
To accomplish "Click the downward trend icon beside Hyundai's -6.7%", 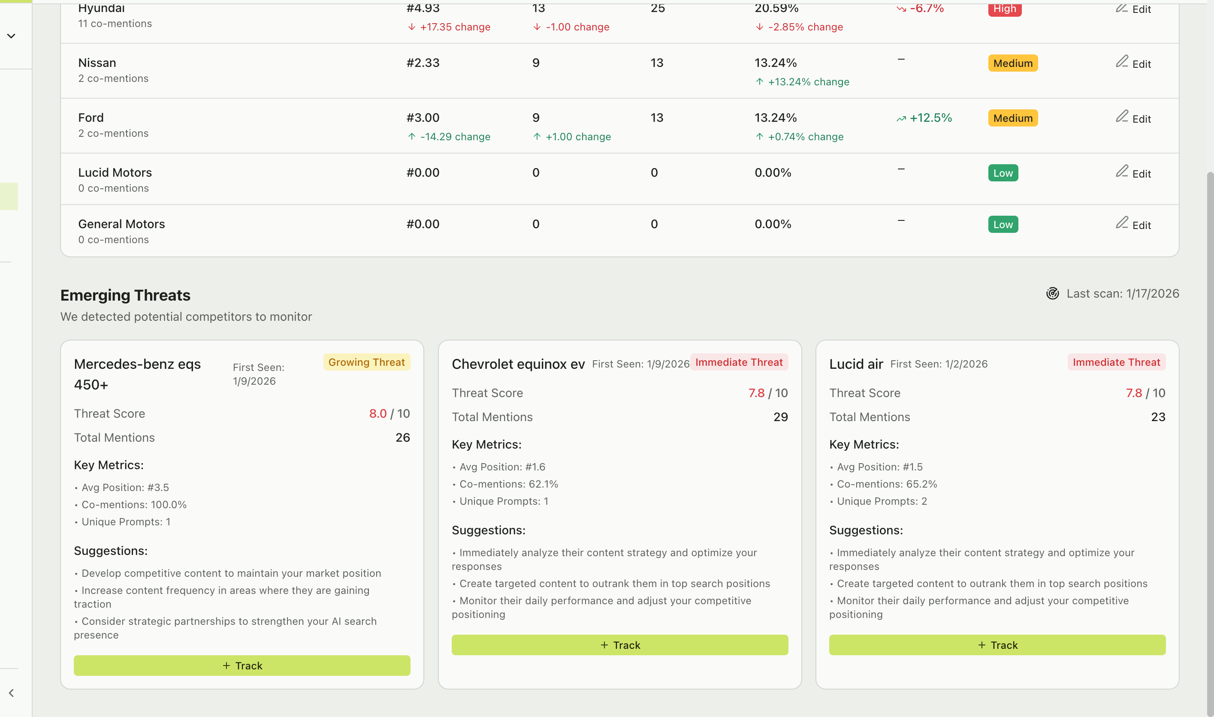I will point(901,9).
